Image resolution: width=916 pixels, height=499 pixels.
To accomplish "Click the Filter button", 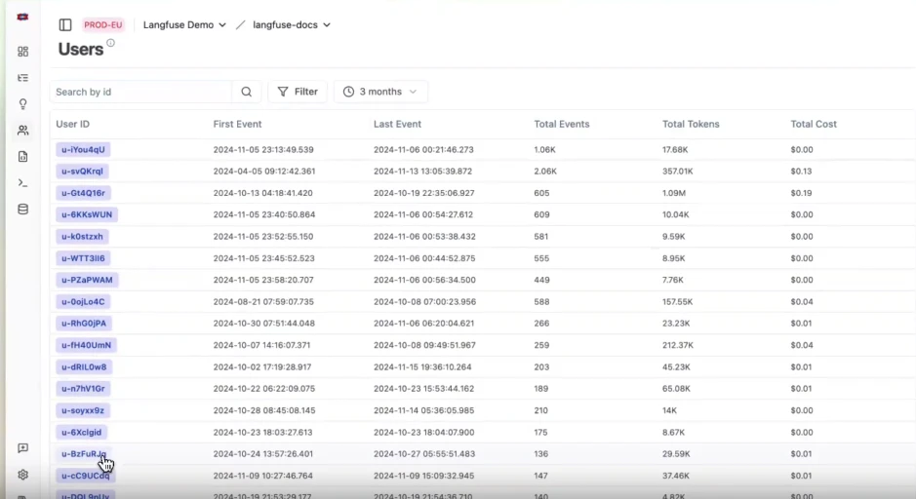I will click(298, 92).
